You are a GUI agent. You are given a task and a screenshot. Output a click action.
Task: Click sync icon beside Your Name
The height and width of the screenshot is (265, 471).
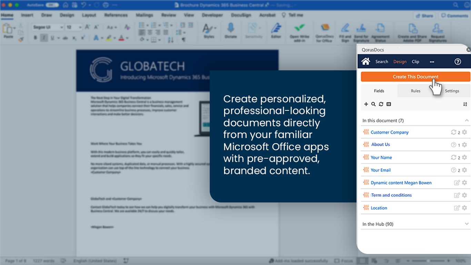tap(453, 157)
